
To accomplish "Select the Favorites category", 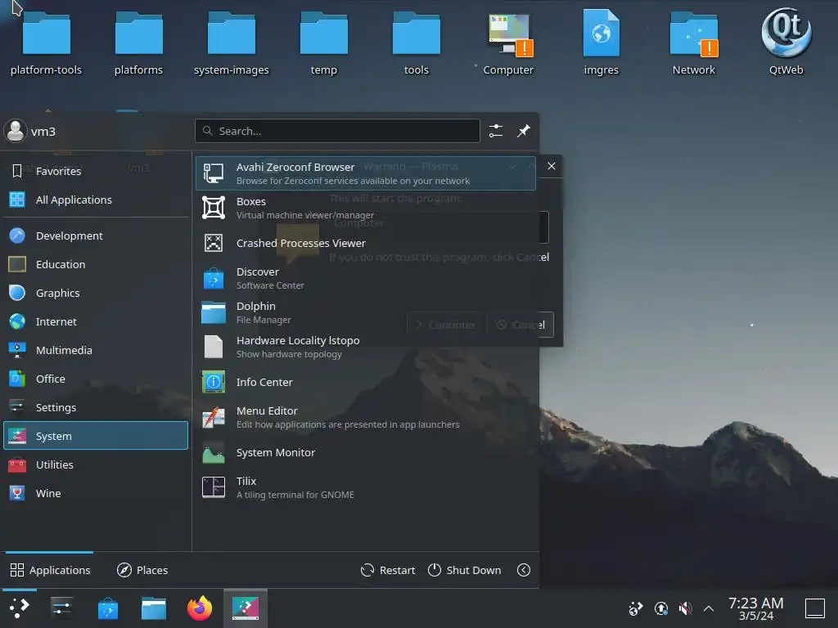I will click(96, 171).
